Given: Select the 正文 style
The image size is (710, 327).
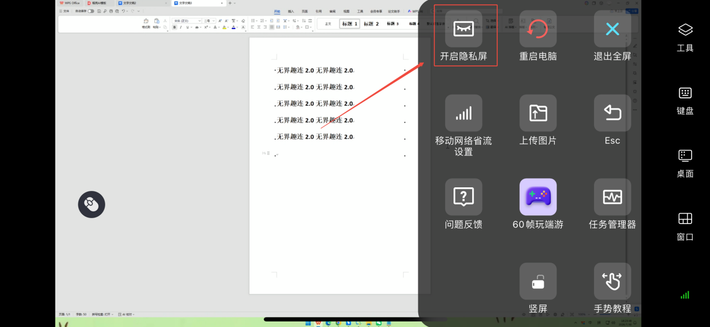Looking at the screenshot, I should pos(328,23).
